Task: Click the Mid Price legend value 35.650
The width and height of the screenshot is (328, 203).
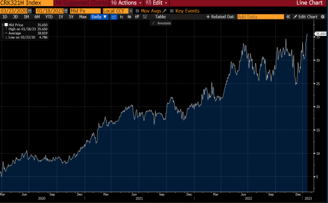Action: 43,25
